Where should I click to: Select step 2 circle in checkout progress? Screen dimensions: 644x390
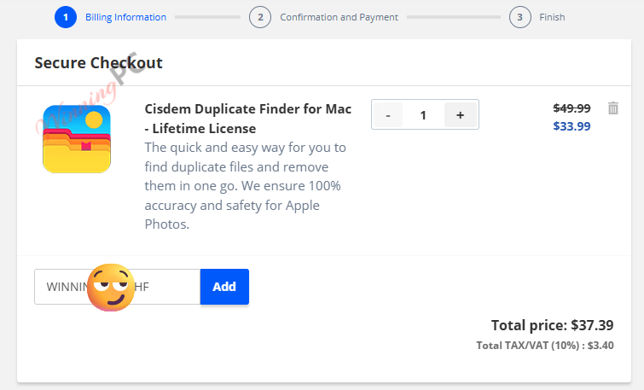tap(260, 17)
